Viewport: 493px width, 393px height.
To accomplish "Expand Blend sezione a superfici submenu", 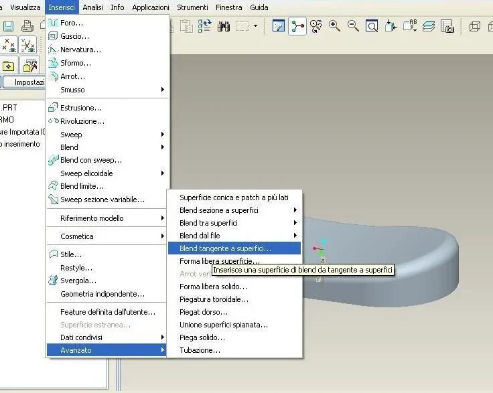I will (x=234, y=210).
